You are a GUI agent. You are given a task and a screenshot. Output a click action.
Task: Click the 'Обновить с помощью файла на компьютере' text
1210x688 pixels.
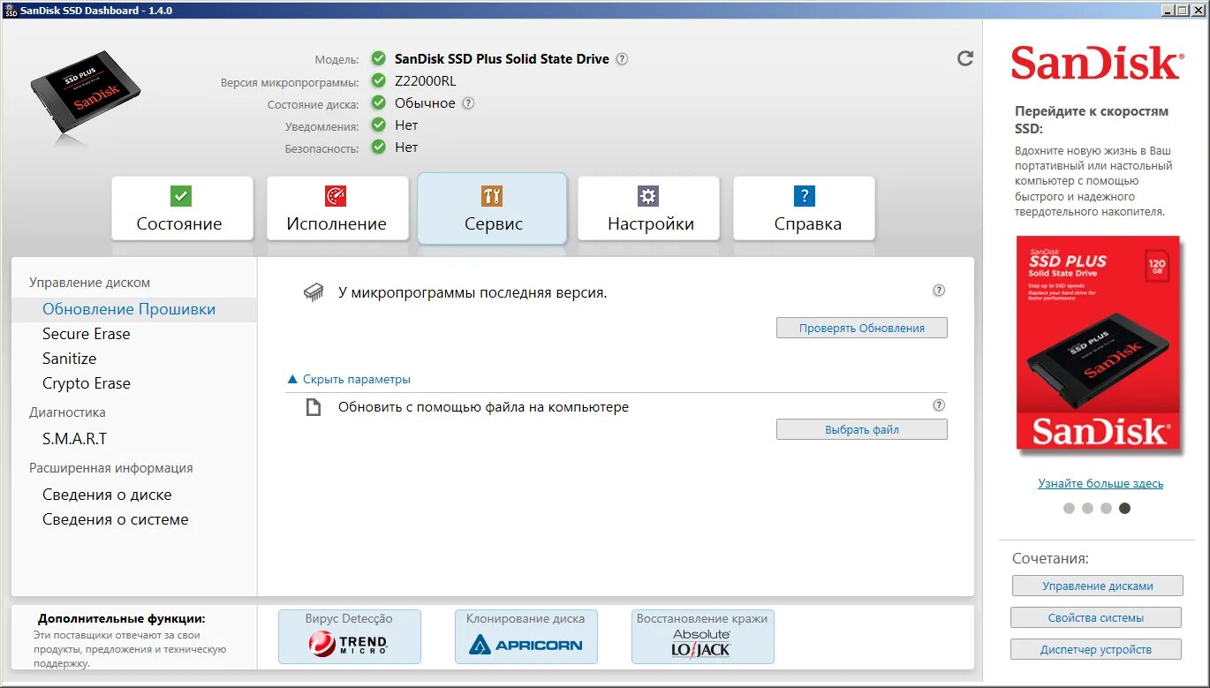click(483, 407)
